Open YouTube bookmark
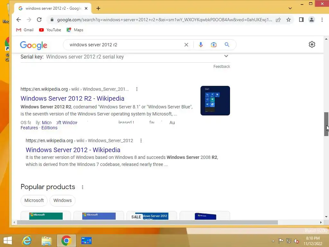Screen dimensions: 329x247 (x=50, y=30)
